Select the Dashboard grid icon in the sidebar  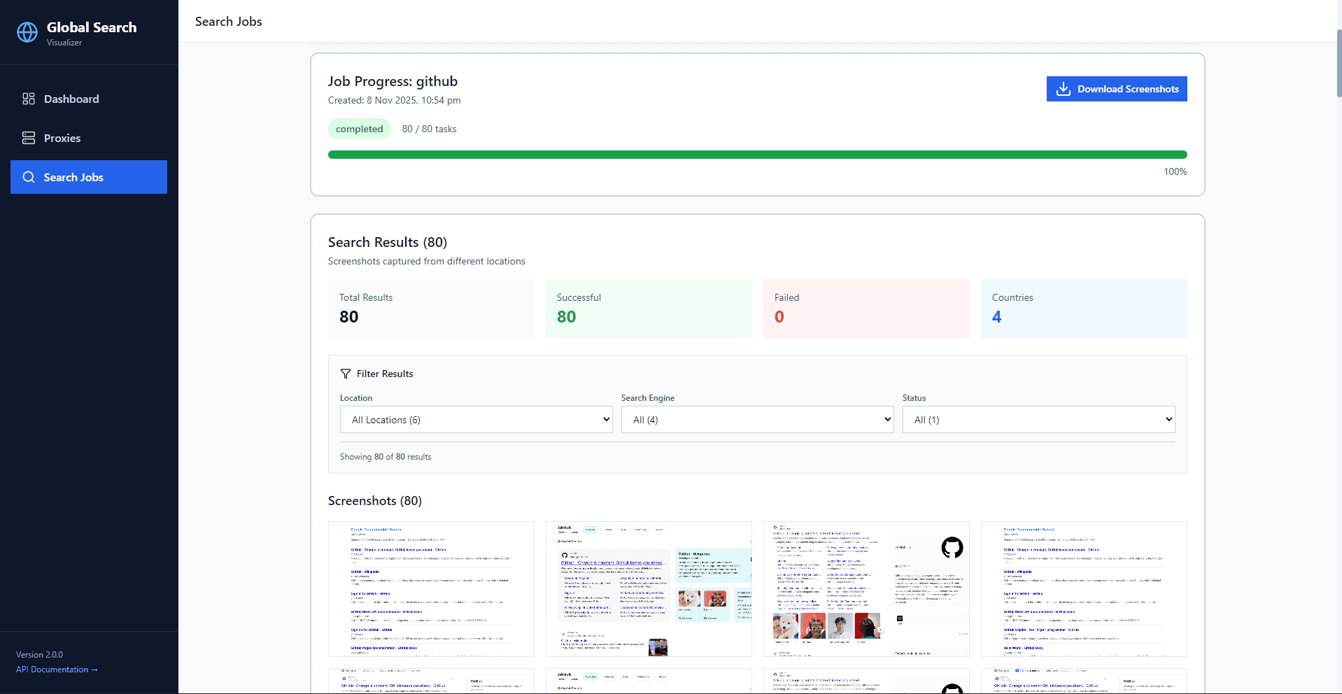[x=29, y=99]
